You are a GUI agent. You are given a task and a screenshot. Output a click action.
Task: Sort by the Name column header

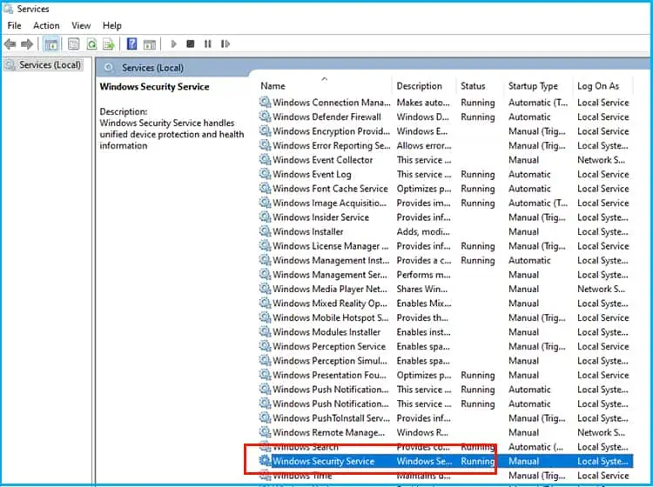(325, 86)
